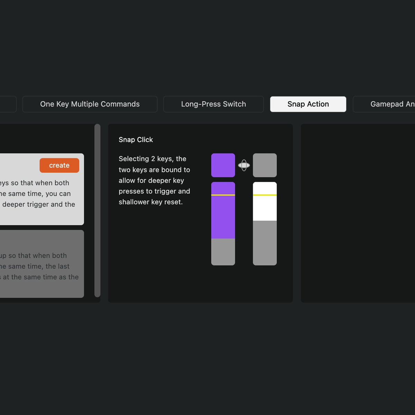Switch to the Long-Press Switch tab

point(213,104)
